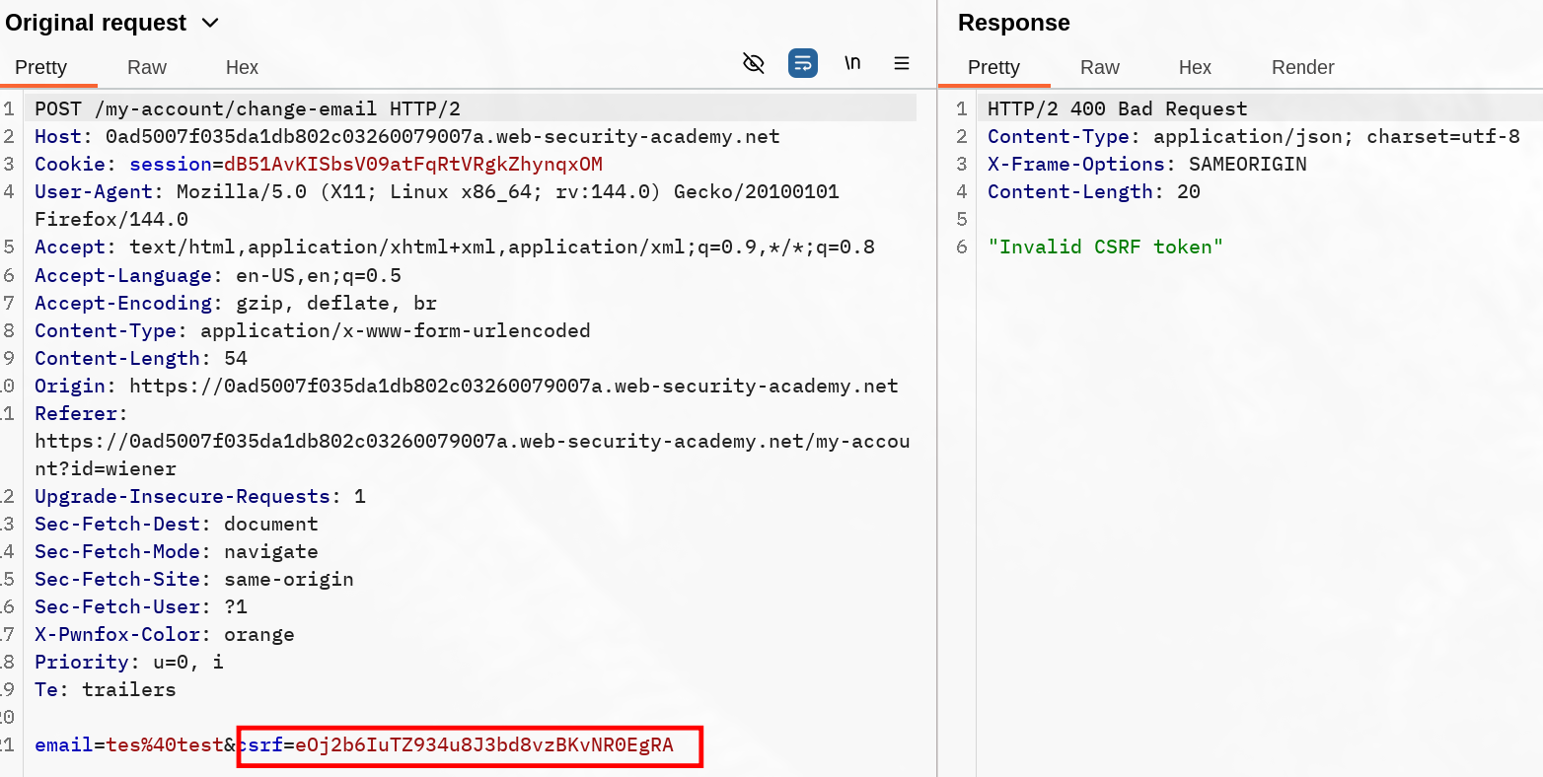Click the HTTP/2 400 Bad Request status line
Screen dimensions: 1543x777
(1117, 109)
